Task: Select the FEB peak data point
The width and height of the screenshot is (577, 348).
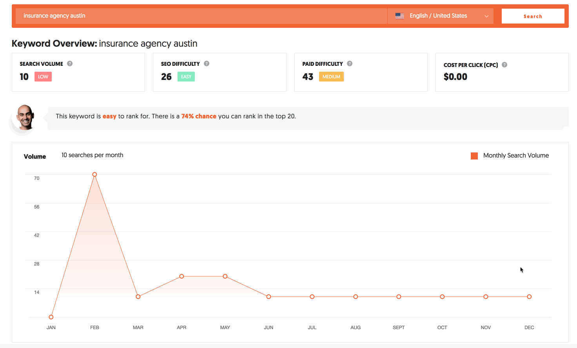Action: (x=94, y=174)
